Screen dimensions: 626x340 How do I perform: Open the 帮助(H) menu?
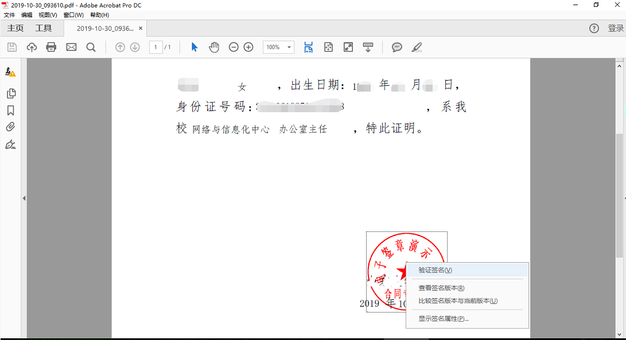point(99,15)
